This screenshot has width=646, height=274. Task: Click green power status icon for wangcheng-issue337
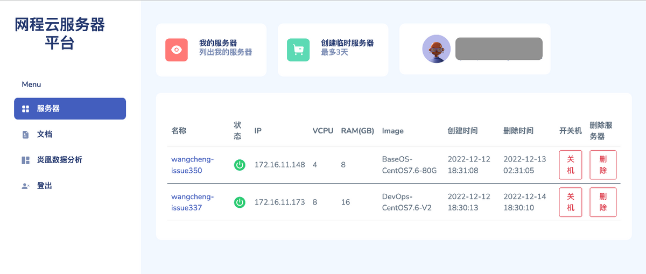point(240,202)
